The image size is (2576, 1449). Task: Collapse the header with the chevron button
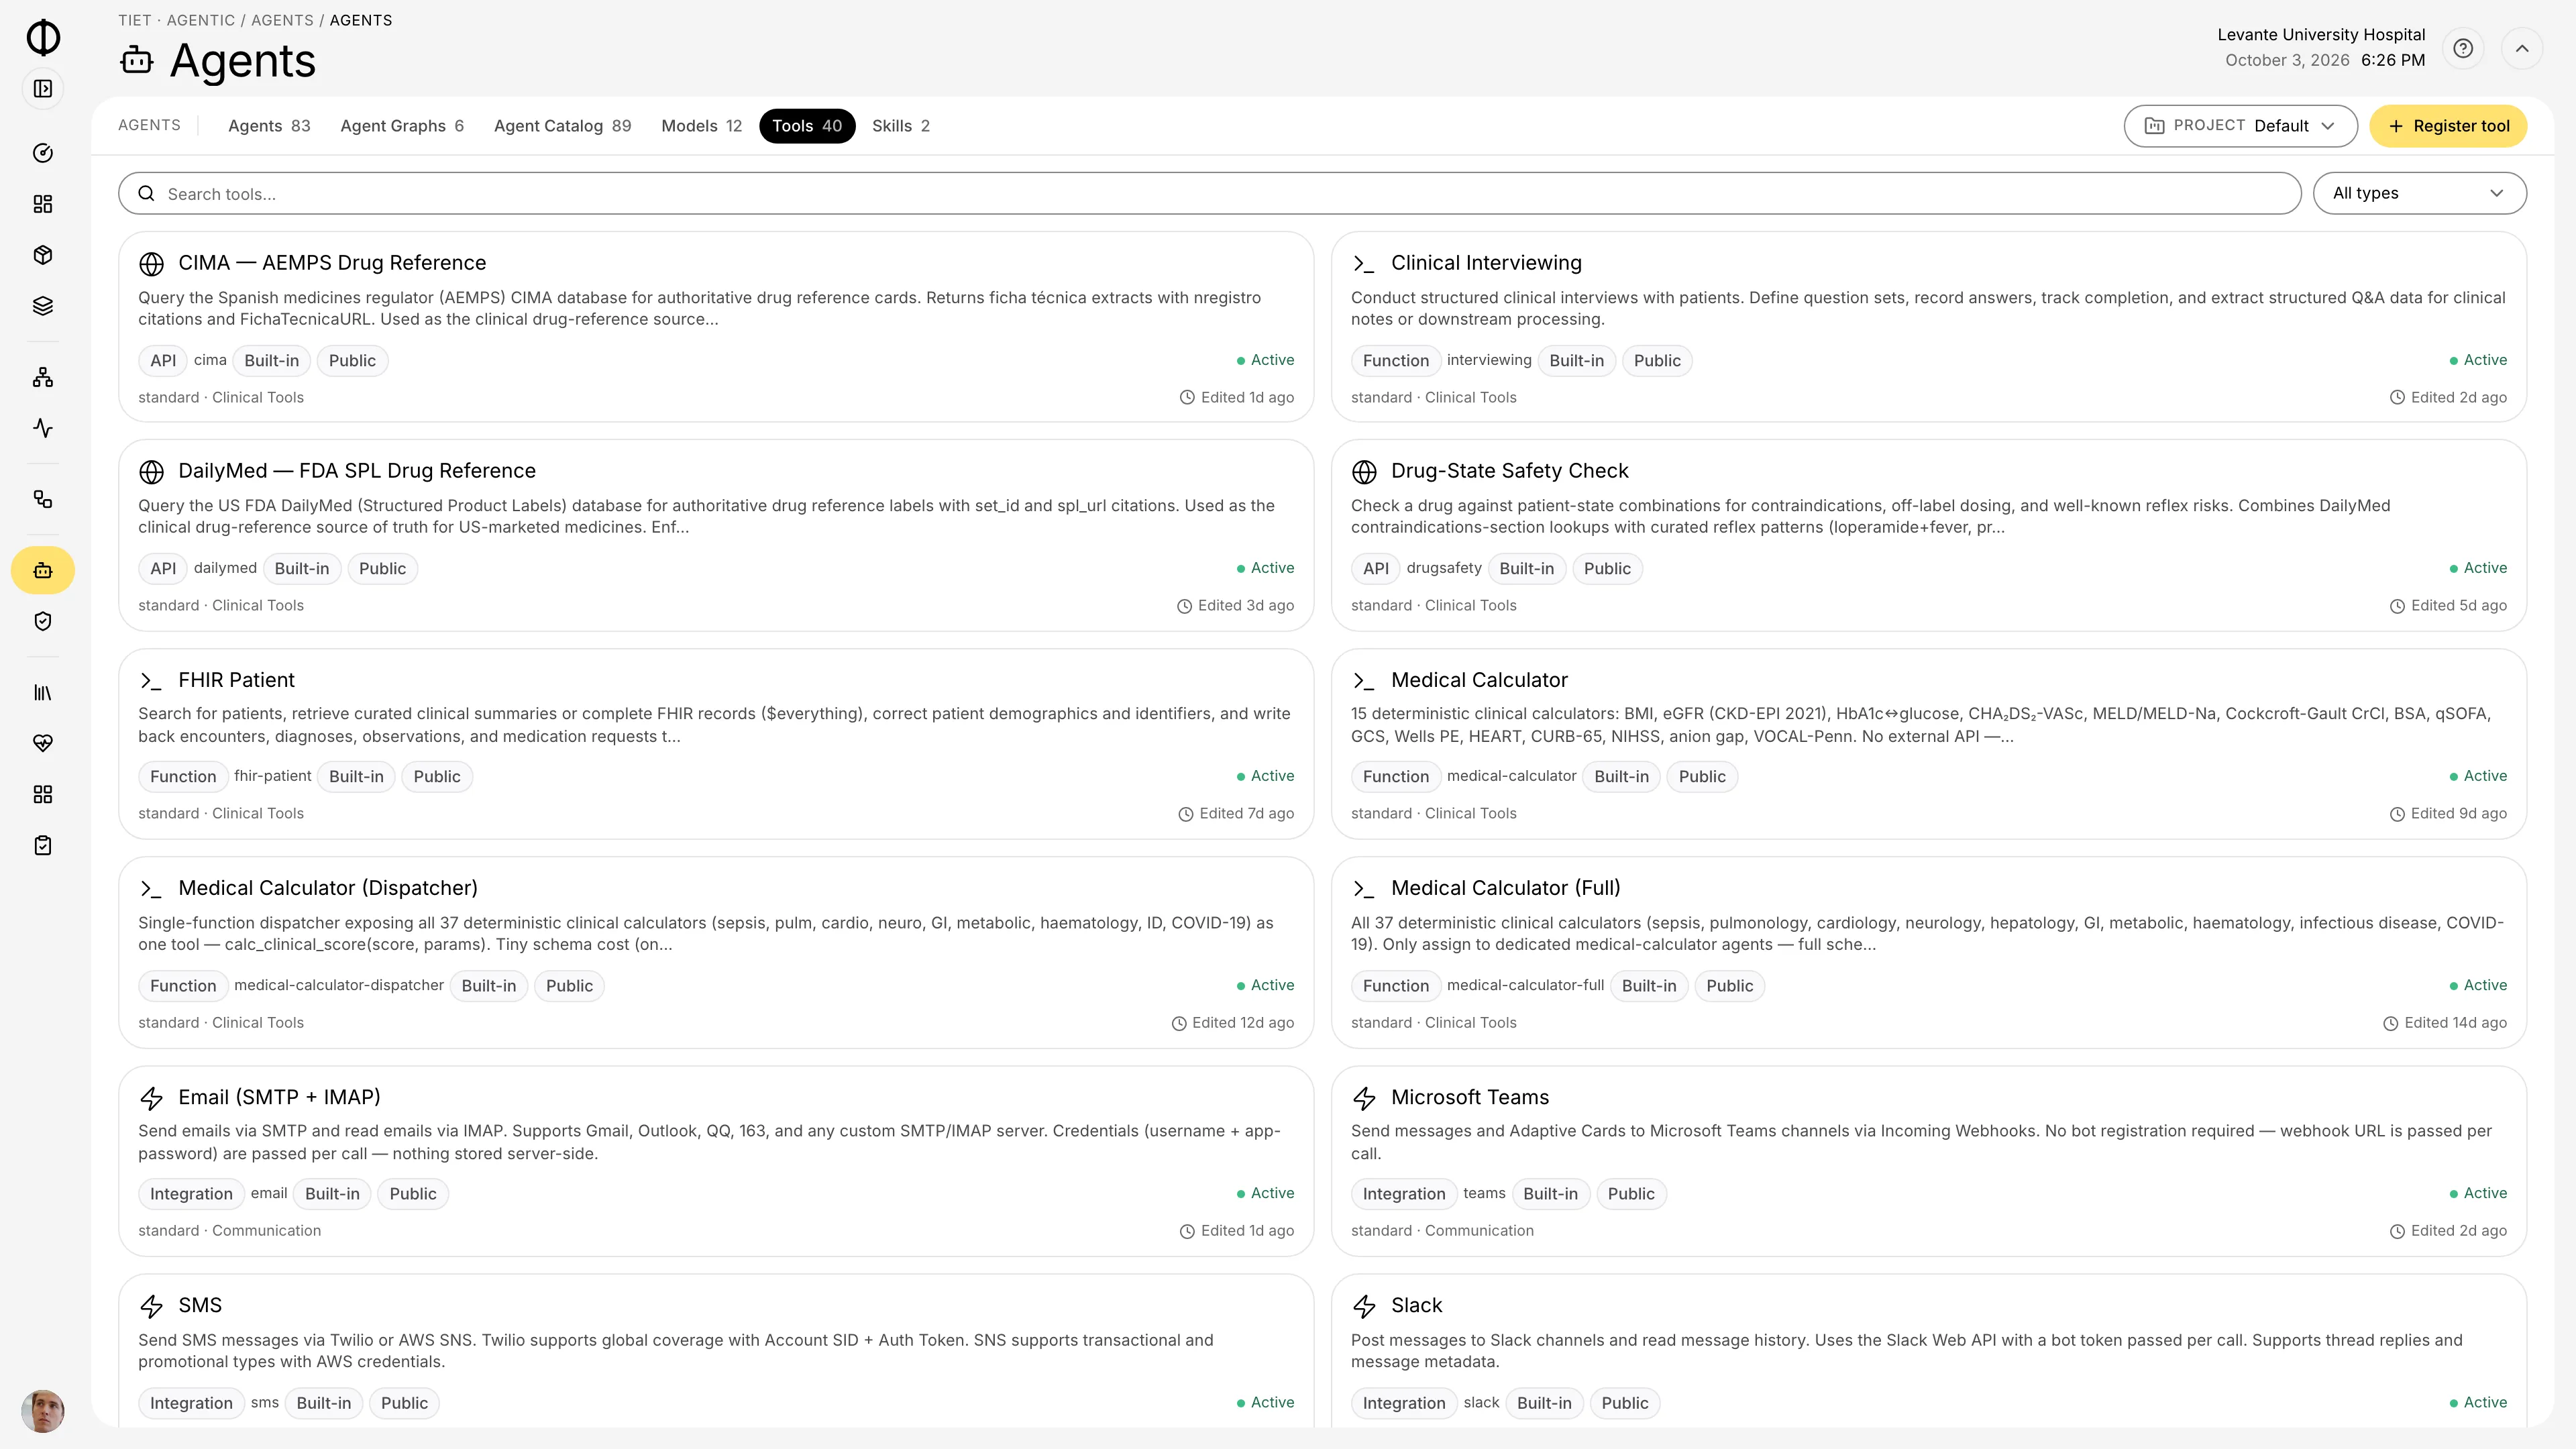2522,48
